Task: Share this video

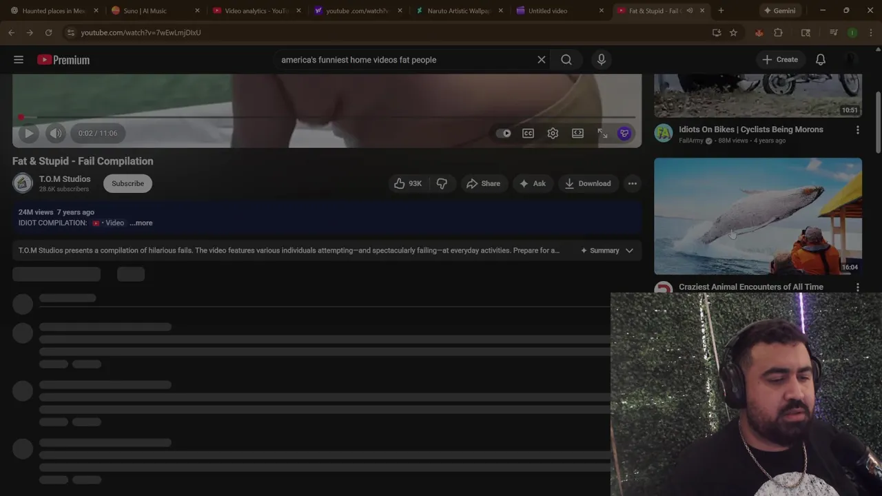Action: pos(484,183)
